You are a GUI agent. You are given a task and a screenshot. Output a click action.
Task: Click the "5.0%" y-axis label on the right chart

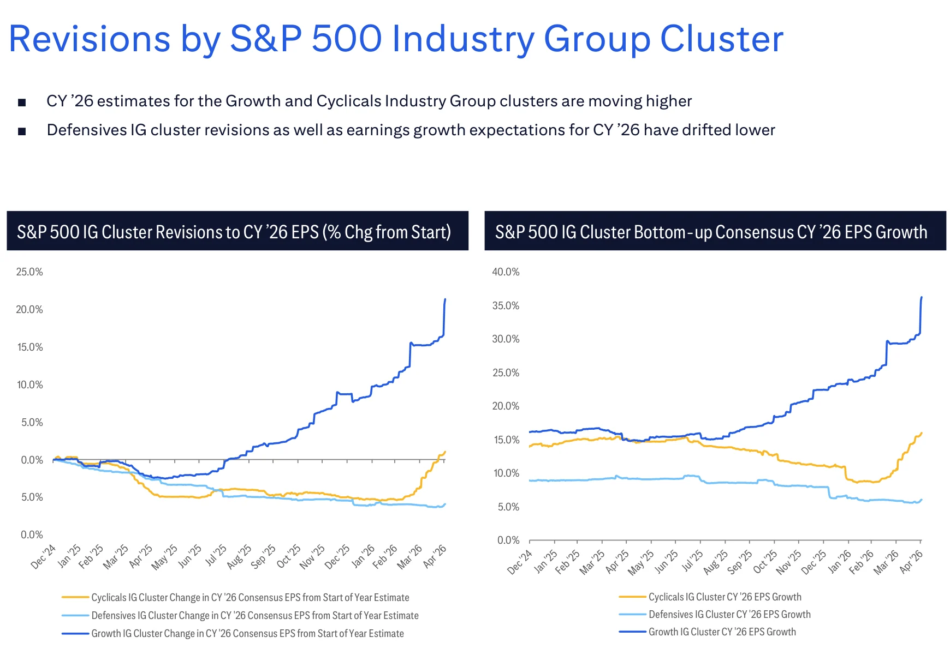[509, 507]
